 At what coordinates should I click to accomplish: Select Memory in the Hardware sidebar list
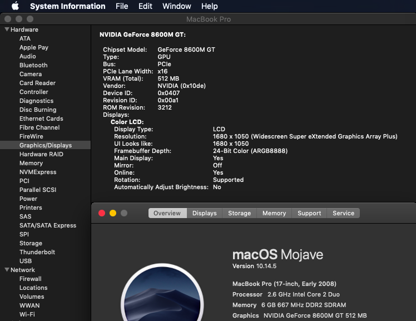pyautogui.click(x=31, y=163)
